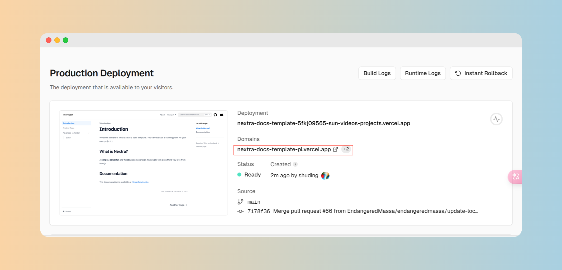The image size is (562, 270).
Task: Click the GitHub icon in the preview
Action: click(215, 115)
